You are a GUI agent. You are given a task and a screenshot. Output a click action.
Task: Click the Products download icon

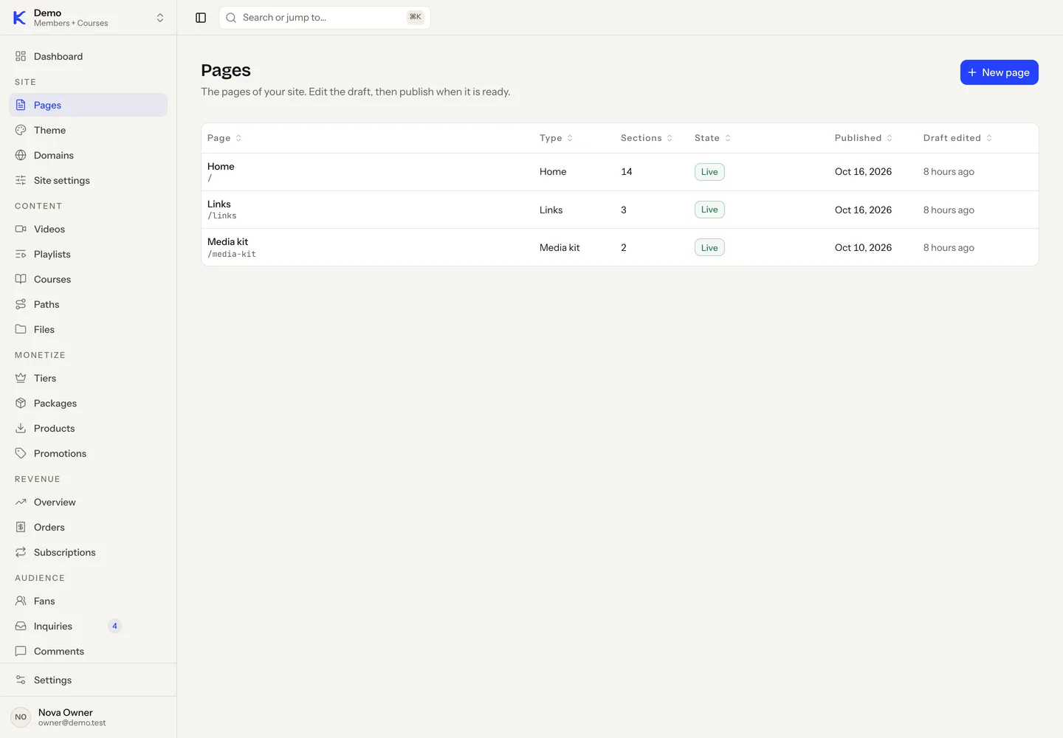coord(21,428)
